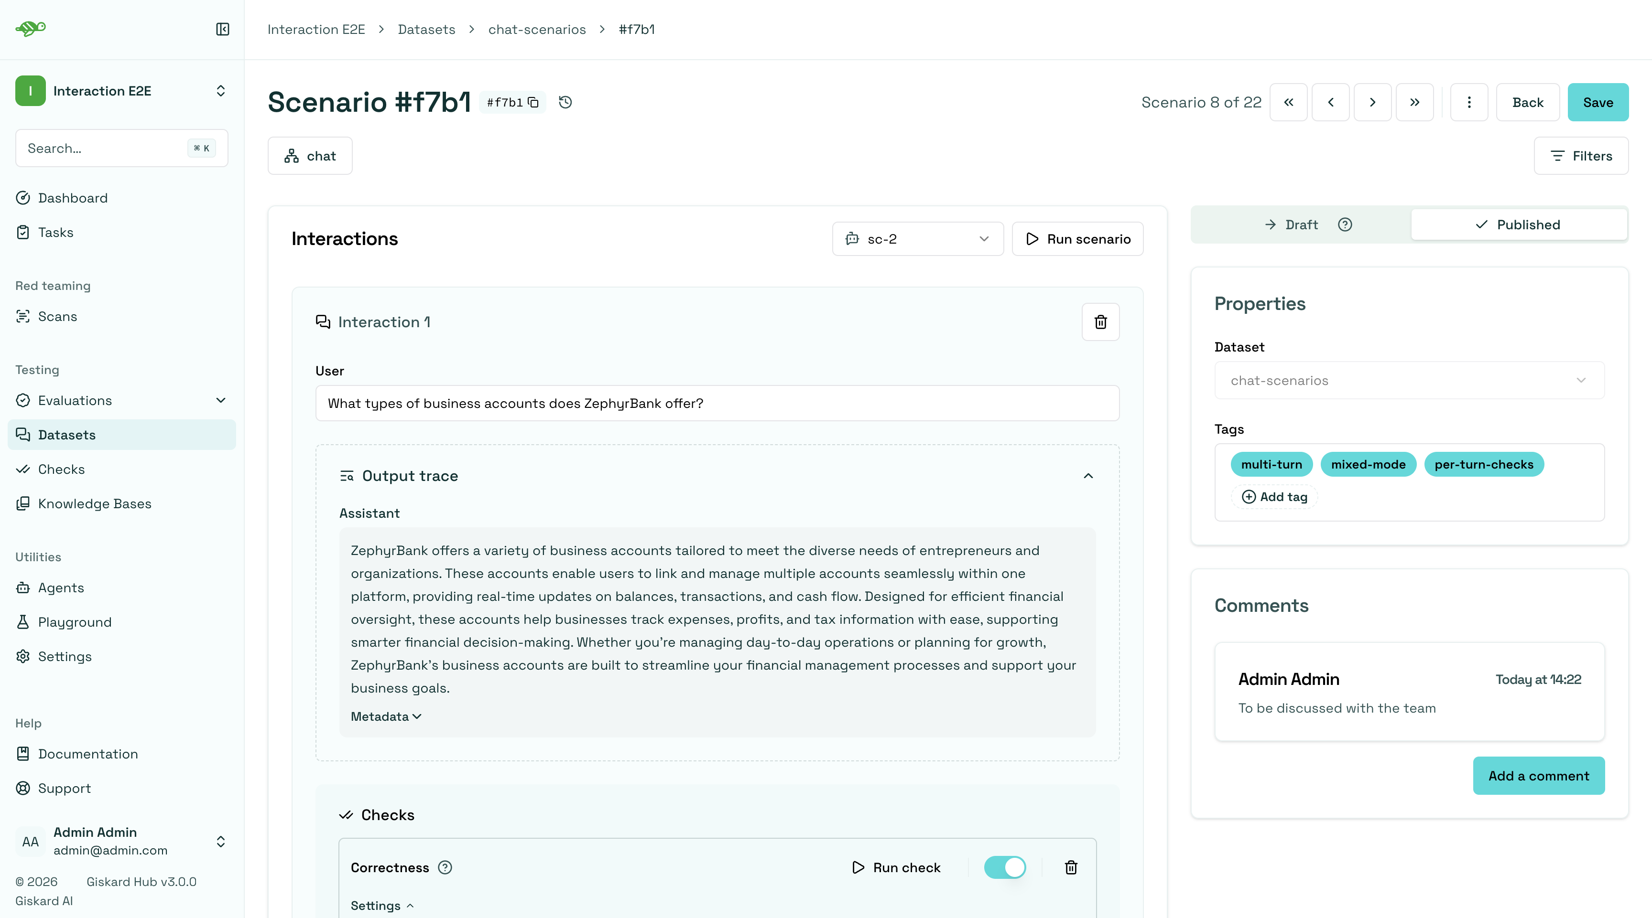Click the User message input field
This screenshot has height=918, width=1652.
point(717,404)
